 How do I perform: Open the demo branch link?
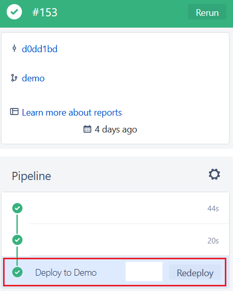(33, 78)
